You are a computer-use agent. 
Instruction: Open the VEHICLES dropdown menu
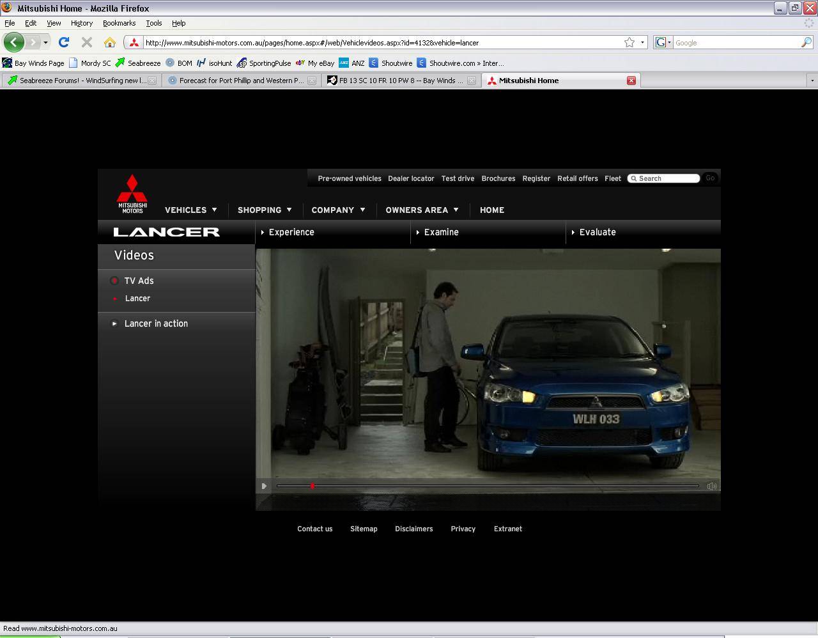pos(190,210)
